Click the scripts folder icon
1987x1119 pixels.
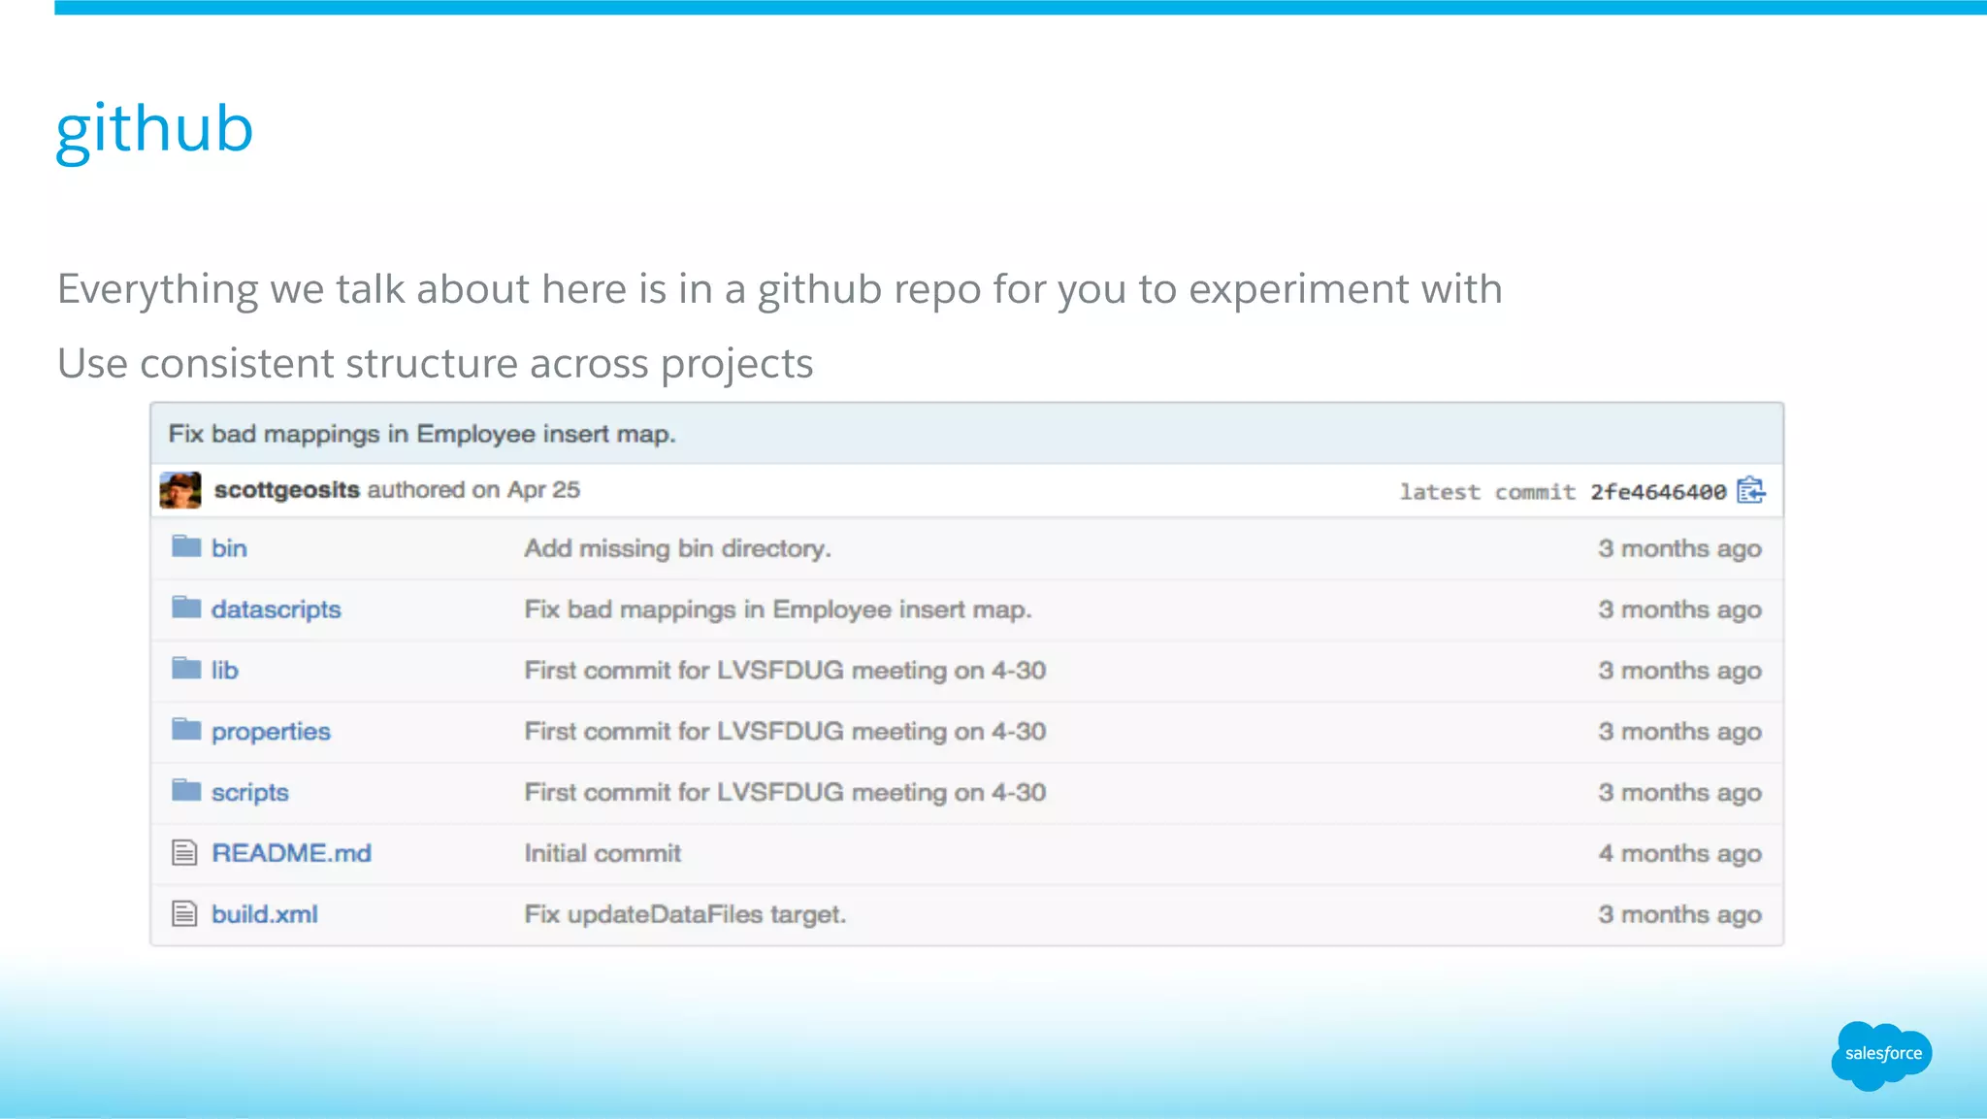point(186,791)
